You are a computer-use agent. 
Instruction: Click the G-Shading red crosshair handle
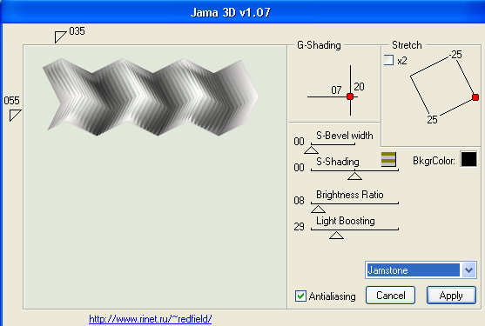tap(350, 96)
